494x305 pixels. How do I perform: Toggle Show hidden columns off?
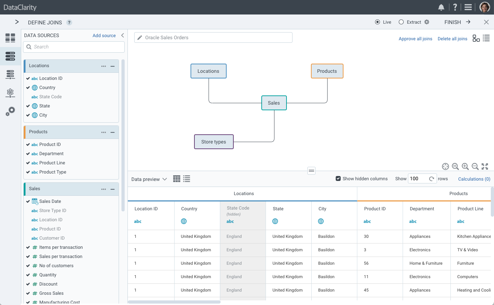point(338,178)
